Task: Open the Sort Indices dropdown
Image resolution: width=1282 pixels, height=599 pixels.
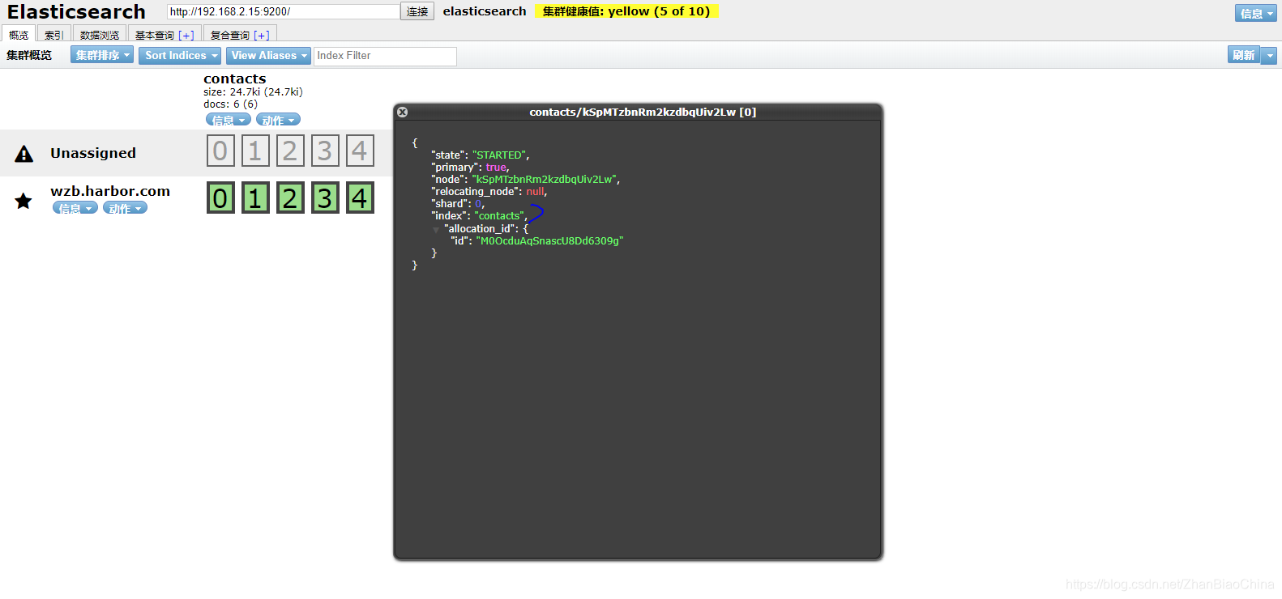Action: click(x=180, y=55)
